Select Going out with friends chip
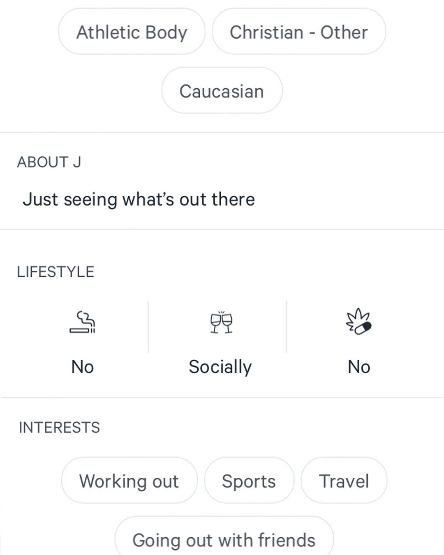 coord(224,536)
